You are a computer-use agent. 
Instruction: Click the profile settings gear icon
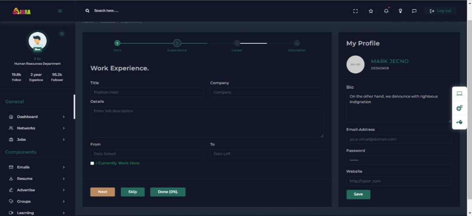[62, 34]
